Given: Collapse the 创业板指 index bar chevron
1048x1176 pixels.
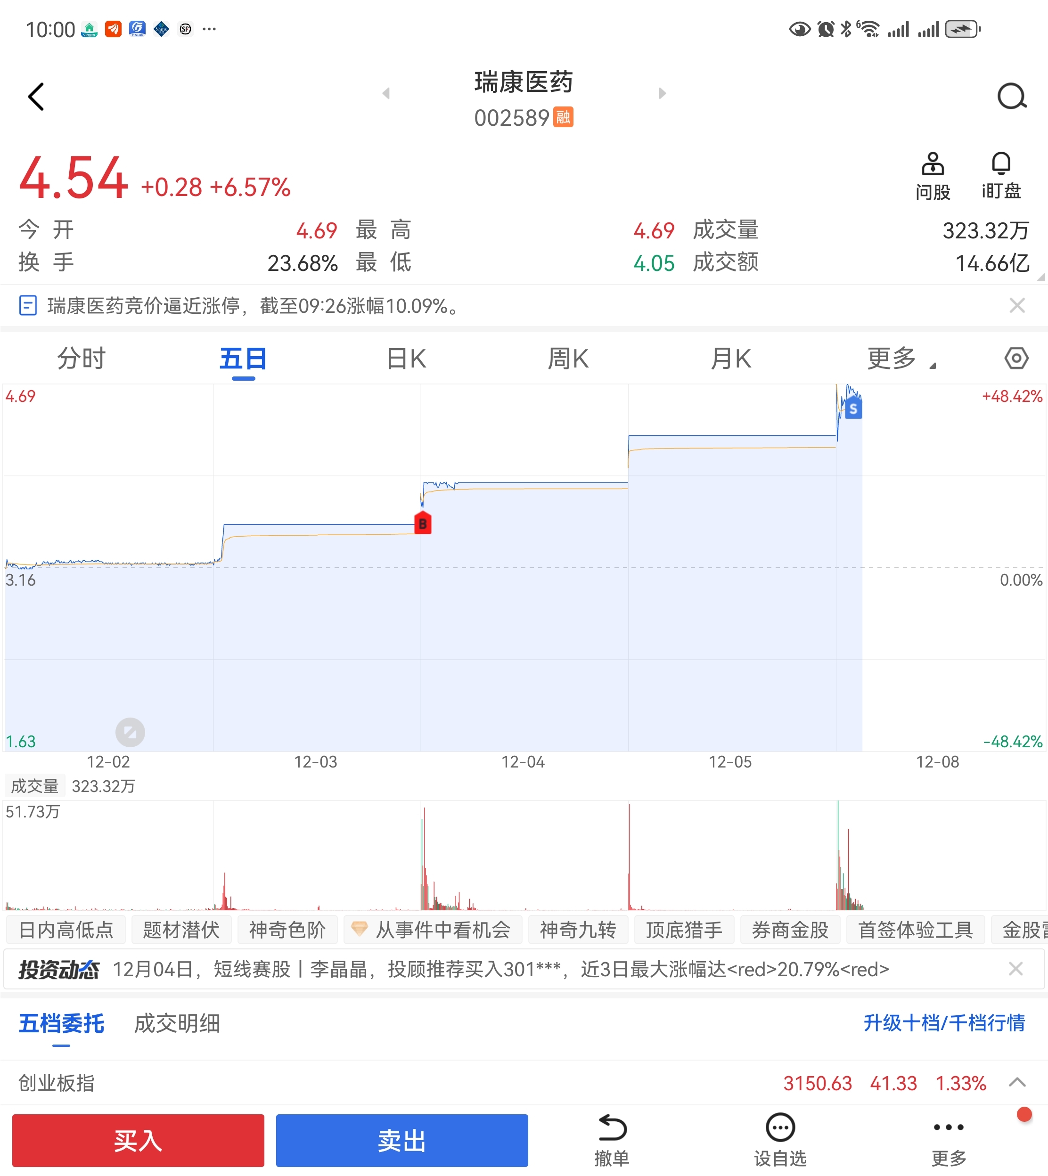Looking at the screenshot, I should [x=1017, y=1082].
